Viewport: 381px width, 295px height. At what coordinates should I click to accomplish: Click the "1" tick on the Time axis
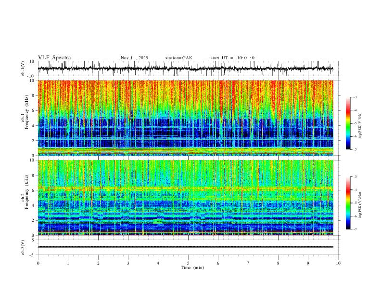click(68, 263)
